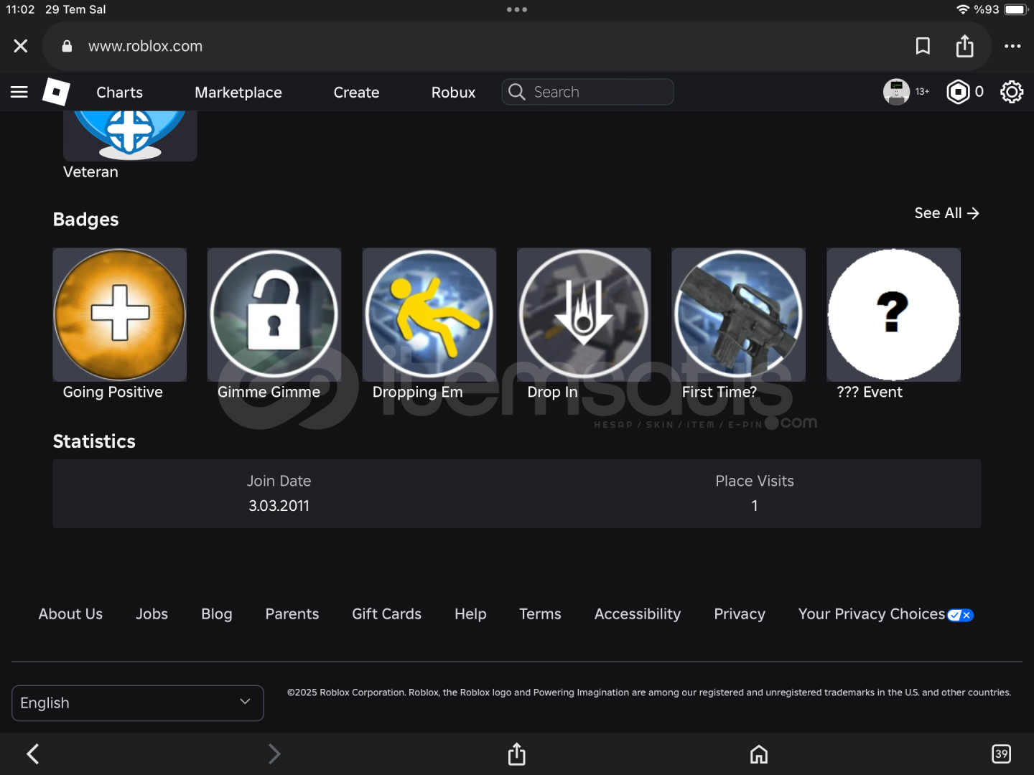Open the Roblox settings gear
Image resolution: width=1034 pixels, height=775 pixels.
coord(1012,92)
